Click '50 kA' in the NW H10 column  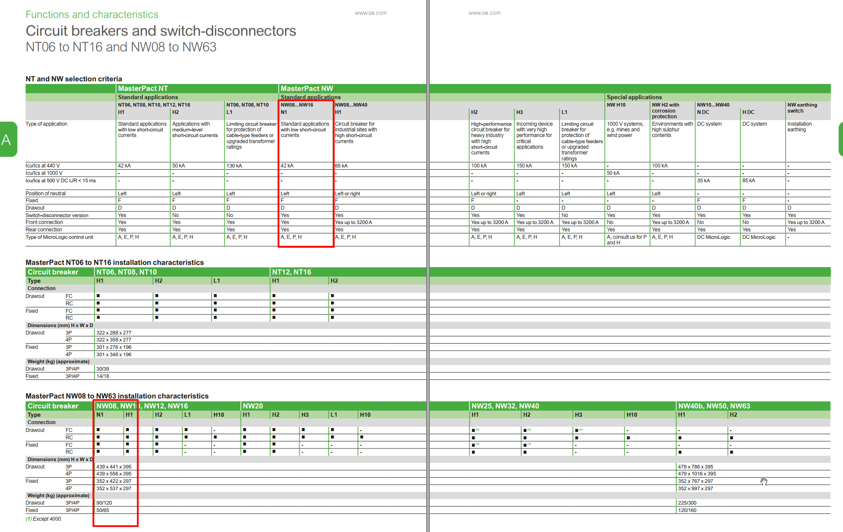613,173
